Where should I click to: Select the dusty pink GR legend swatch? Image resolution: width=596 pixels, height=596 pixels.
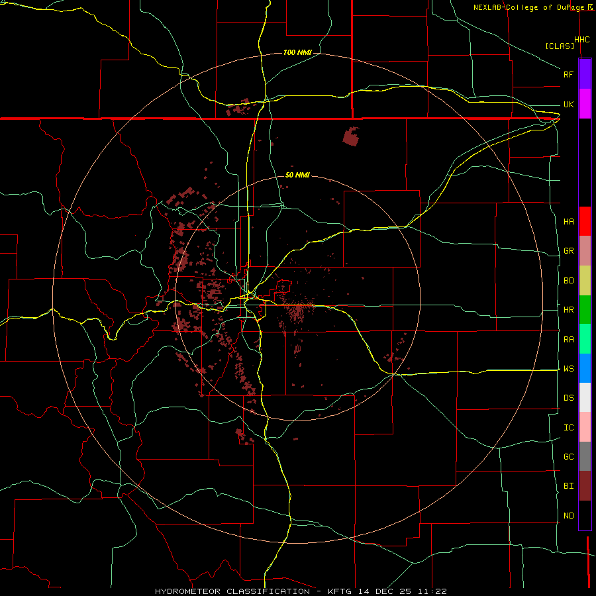click(585, 251)
